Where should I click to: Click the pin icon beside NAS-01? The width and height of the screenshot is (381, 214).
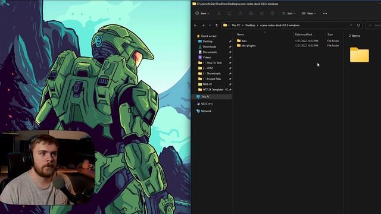click(x=230, y=84)
